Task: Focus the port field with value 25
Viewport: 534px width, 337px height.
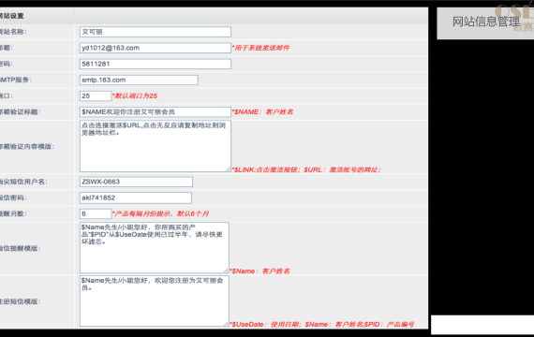Action: tap(96, 96)
